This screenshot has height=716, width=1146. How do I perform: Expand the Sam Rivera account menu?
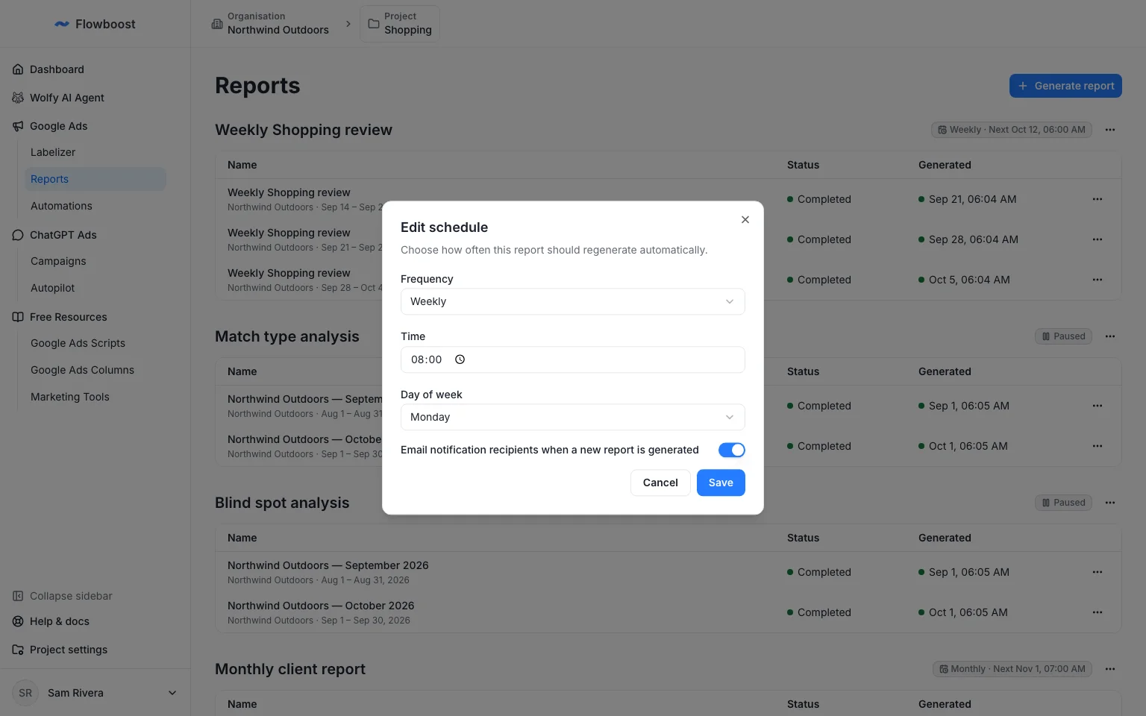tap(95, 693)
